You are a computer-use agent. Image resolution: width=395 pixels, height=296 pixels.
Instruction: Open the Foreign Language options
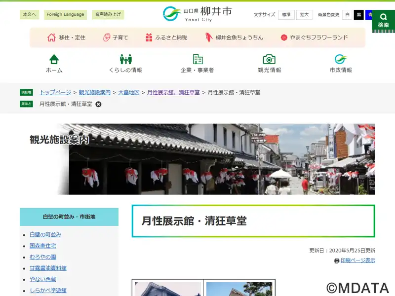pyautogui.click(x=65, y=15)
